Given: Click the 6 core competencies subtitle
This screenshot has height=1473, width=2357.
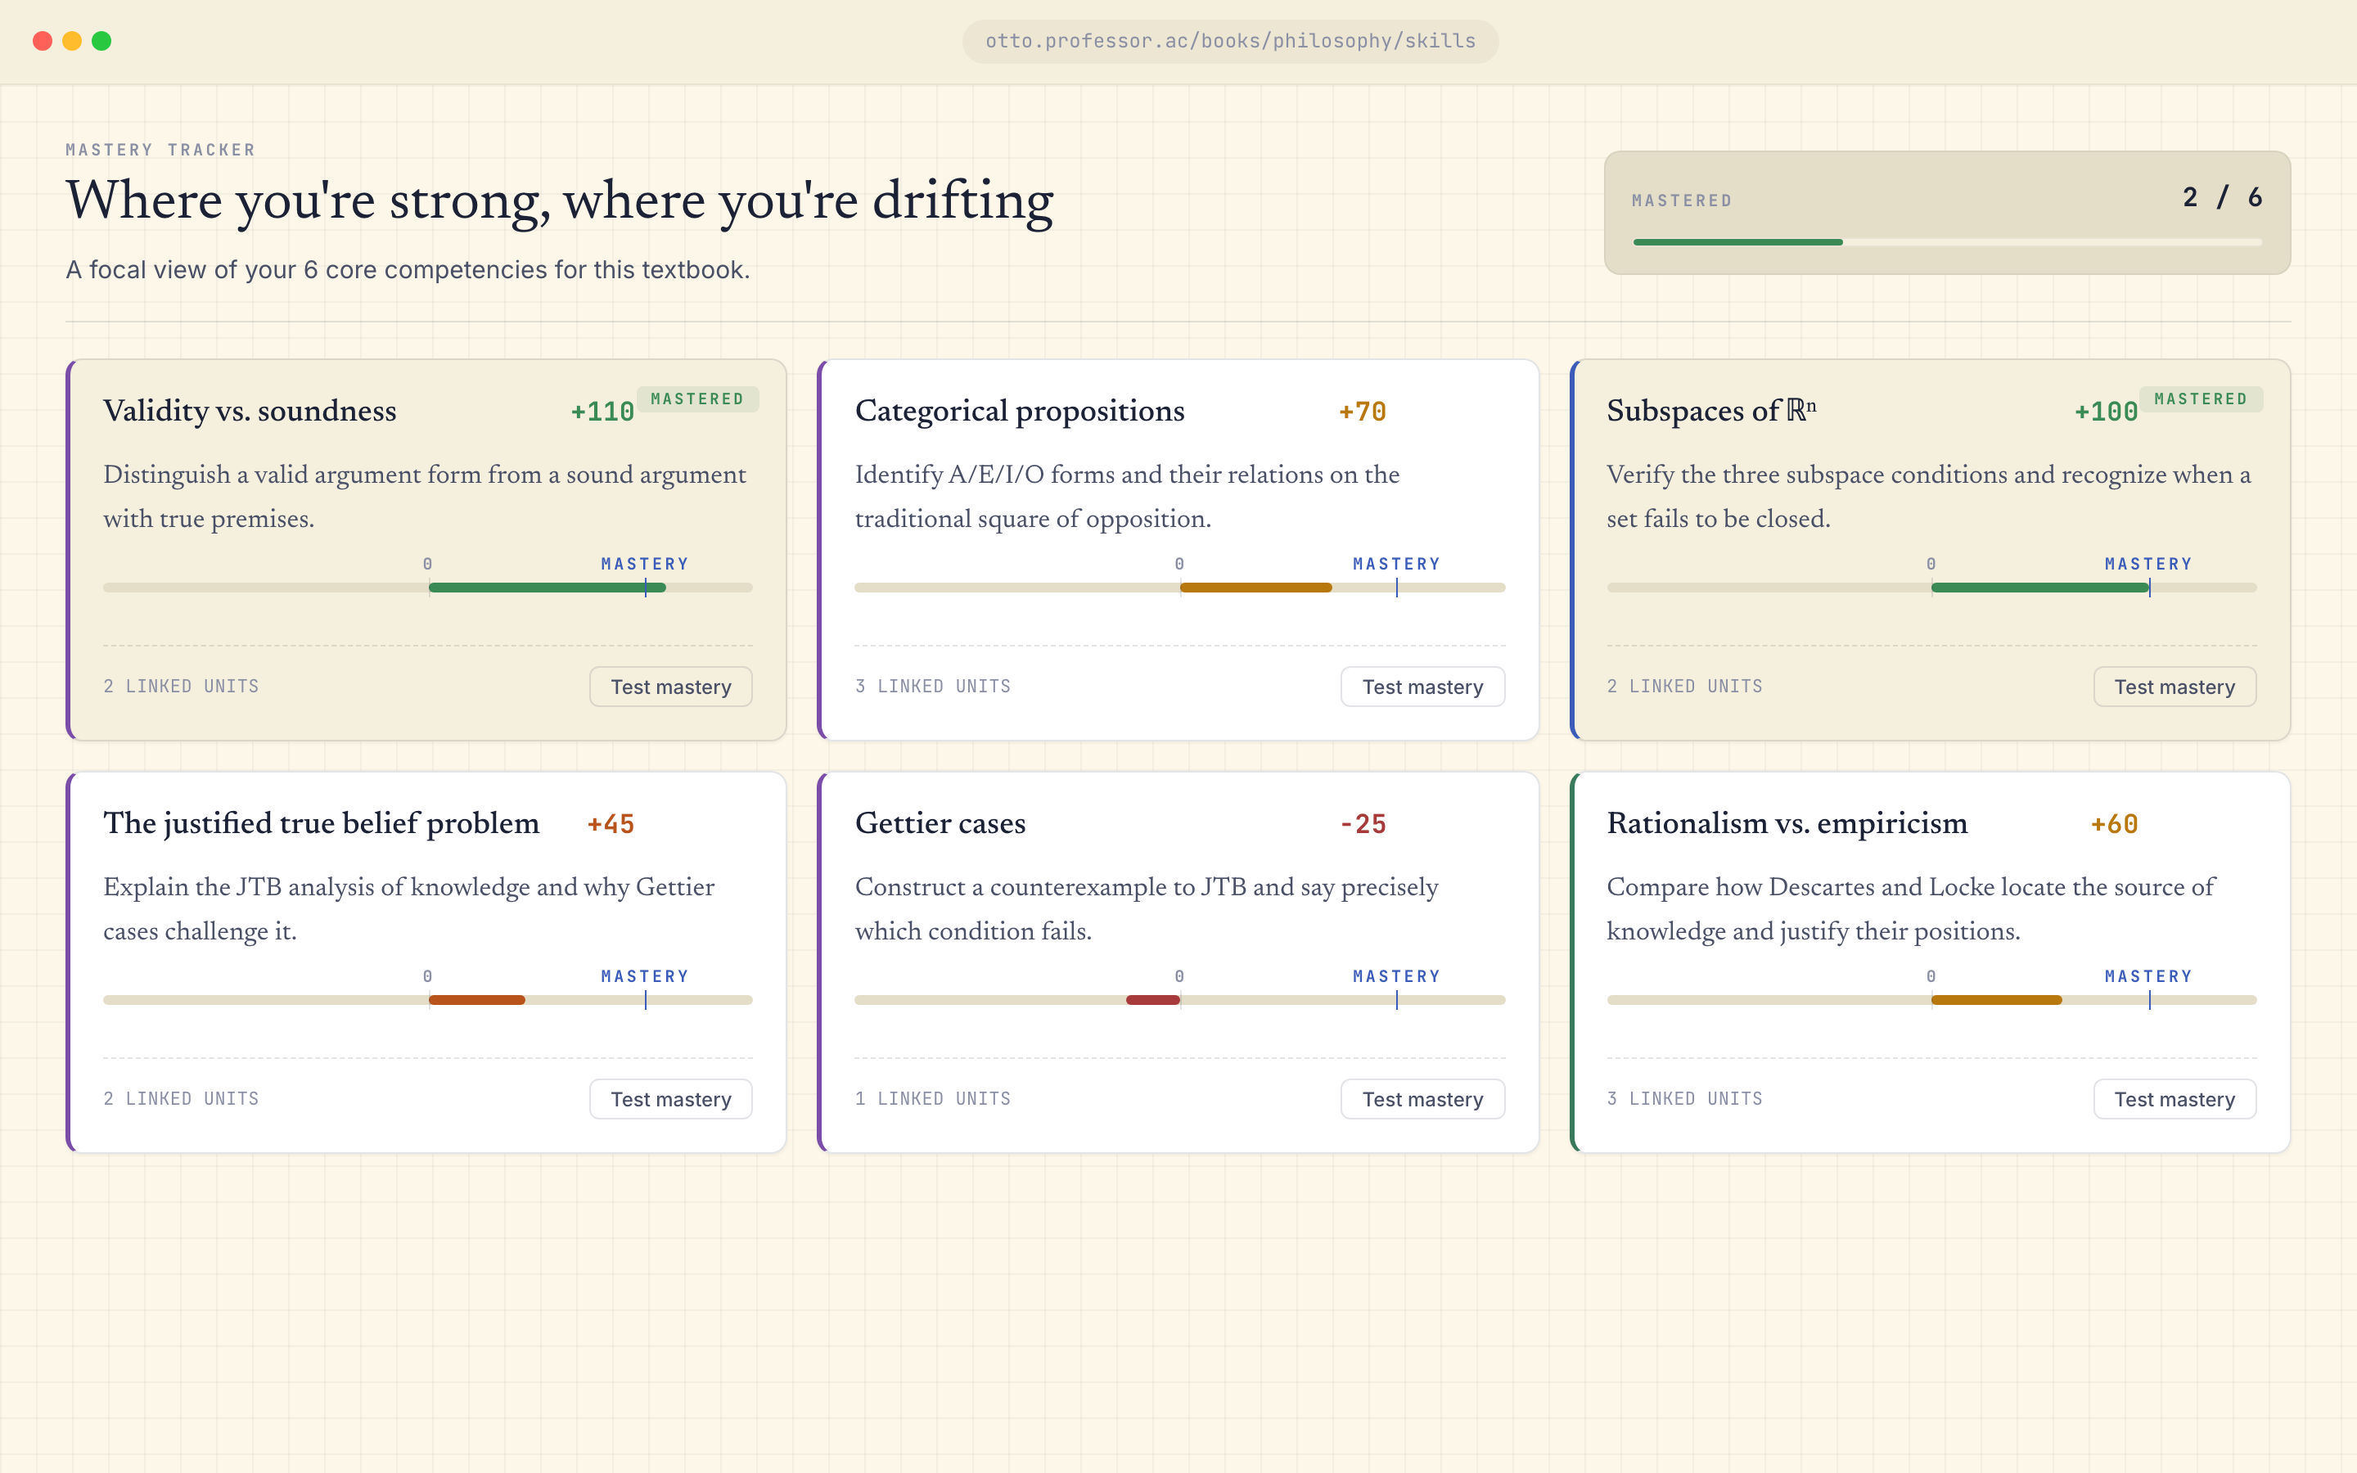Looking at the screenshot, I should coord(407,270).
